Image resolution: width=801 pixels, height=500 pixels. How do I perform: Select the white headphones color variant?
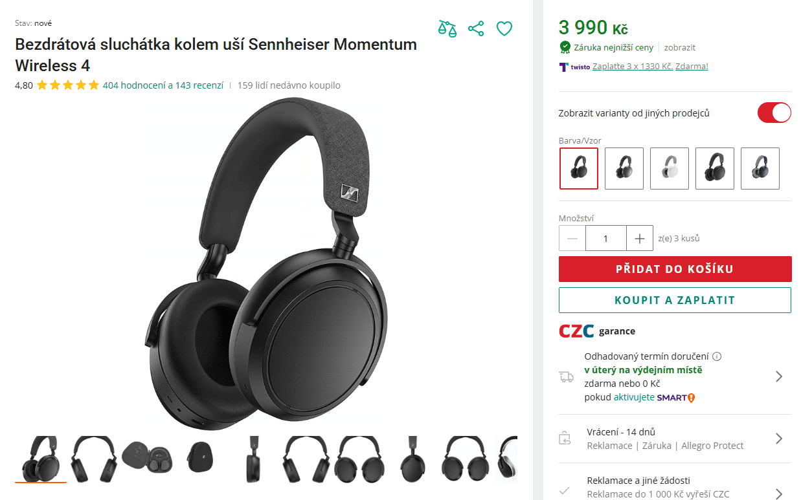click(669, 168)
